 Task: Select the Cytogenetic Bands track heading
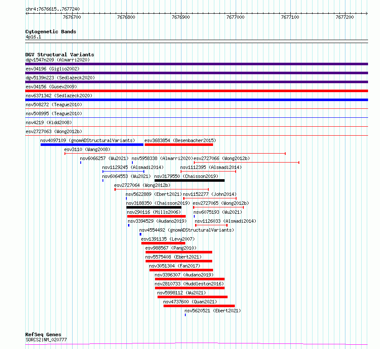(x=51, y=32)
